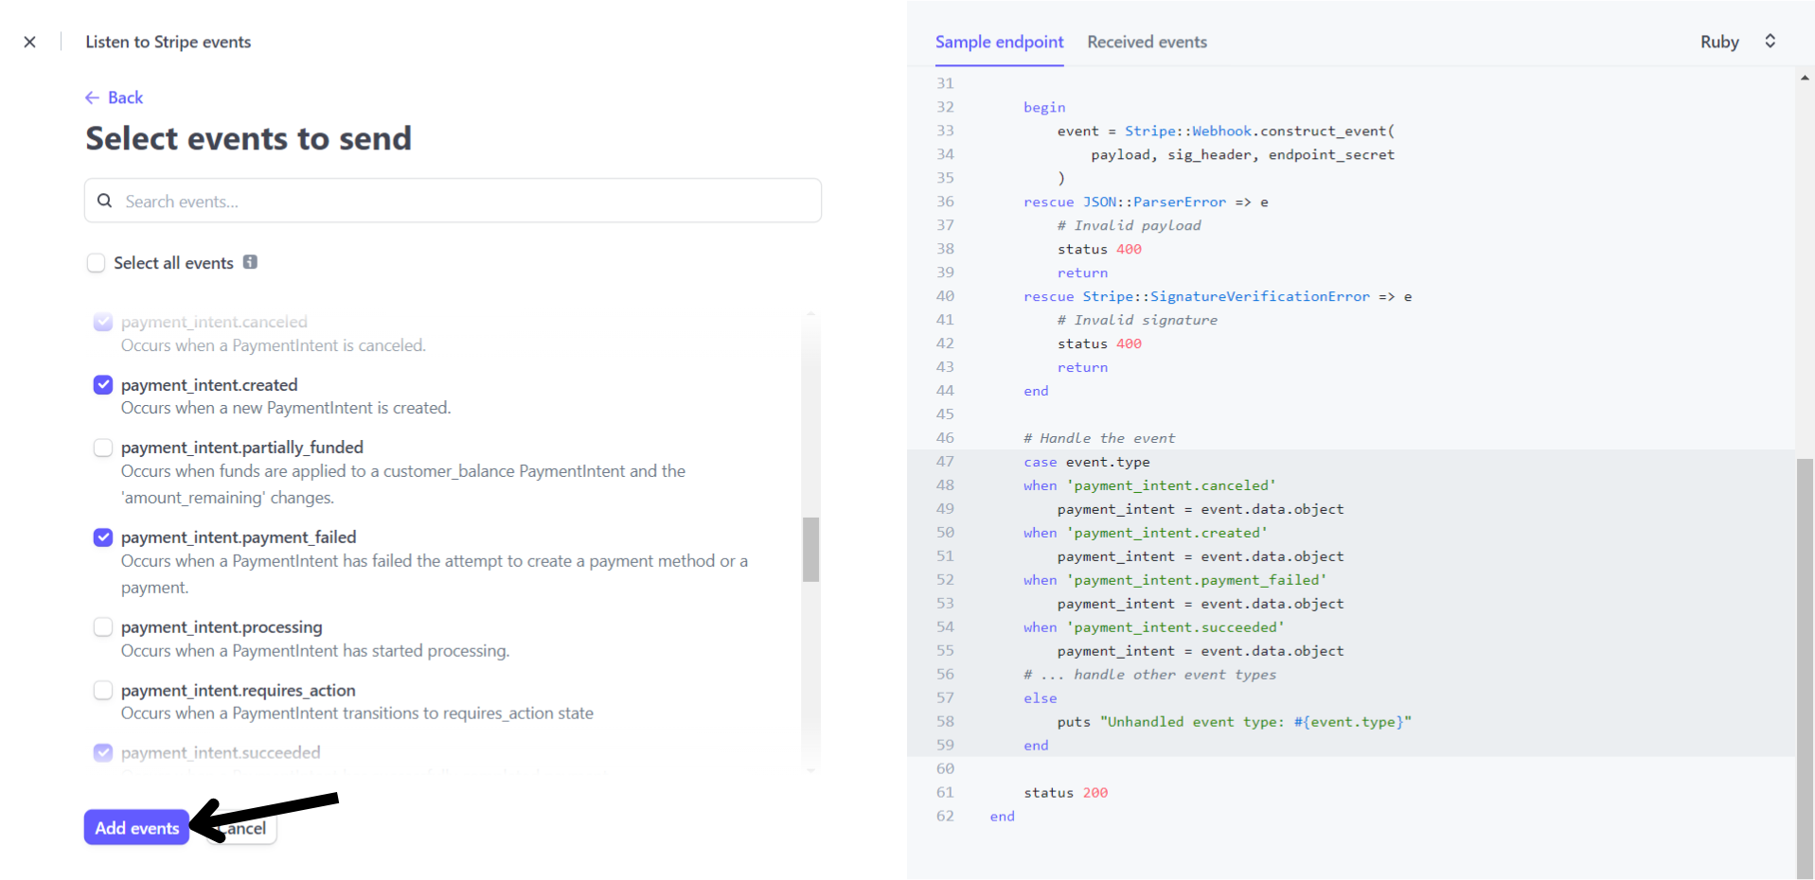Tick payment_intent.requires_action checkbox
The width and height of the screenshot is (1815, 880).
click(x=103, y=691)
